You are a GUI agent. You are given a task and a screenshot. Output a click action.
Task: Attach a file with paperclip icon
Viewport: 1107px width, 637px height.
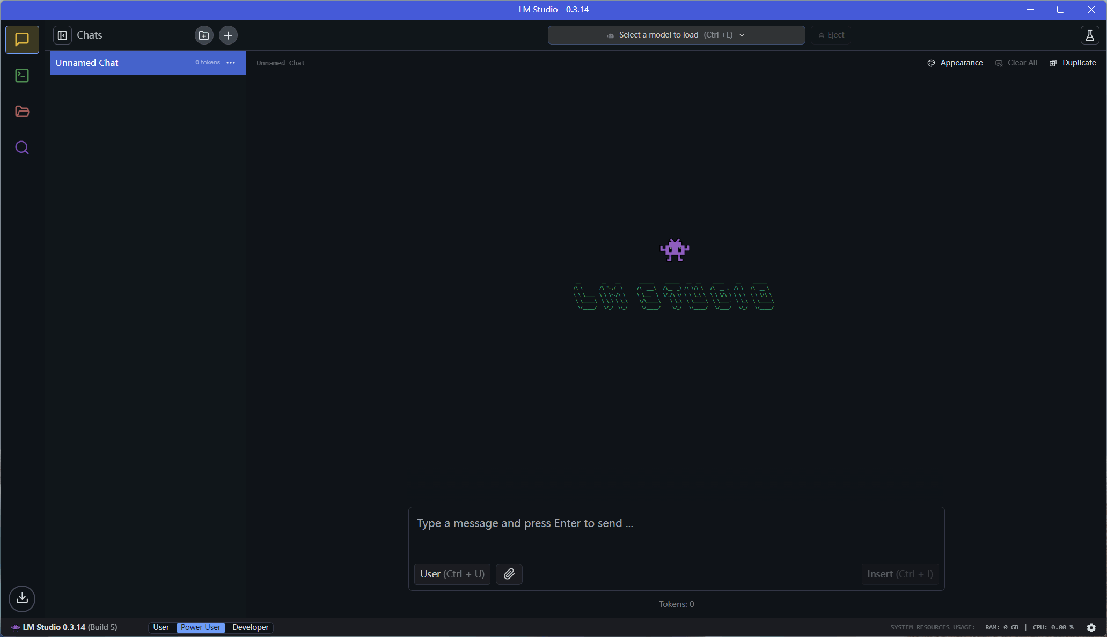tap(509, 574)
